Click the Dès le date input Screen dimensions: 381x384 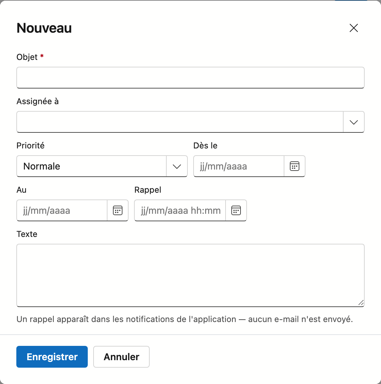pyautogui.click(x=238, y=166)
